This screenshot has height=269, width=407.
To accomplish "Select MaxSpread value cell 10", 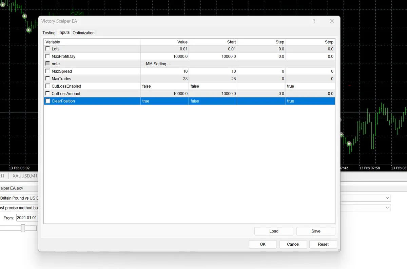I will tap(164, 71).
